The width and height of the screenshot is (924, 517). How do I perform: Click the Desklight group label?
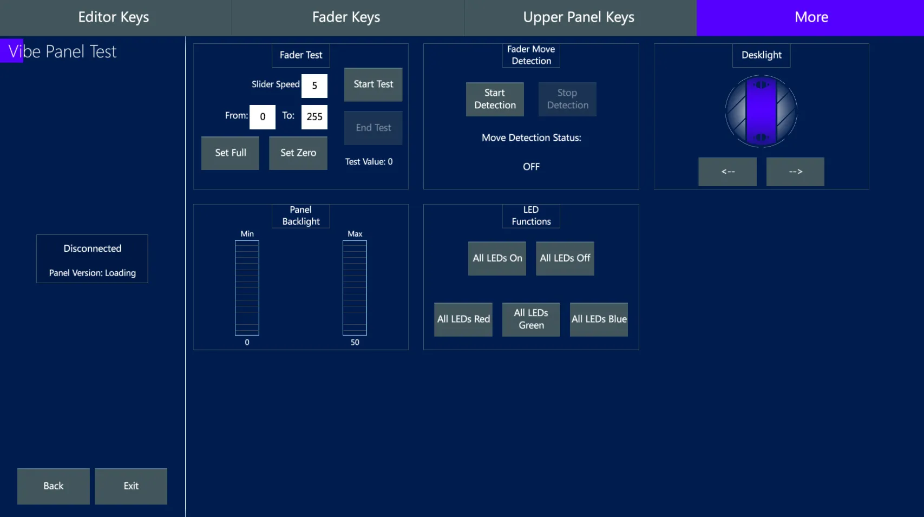pos(761,55)
